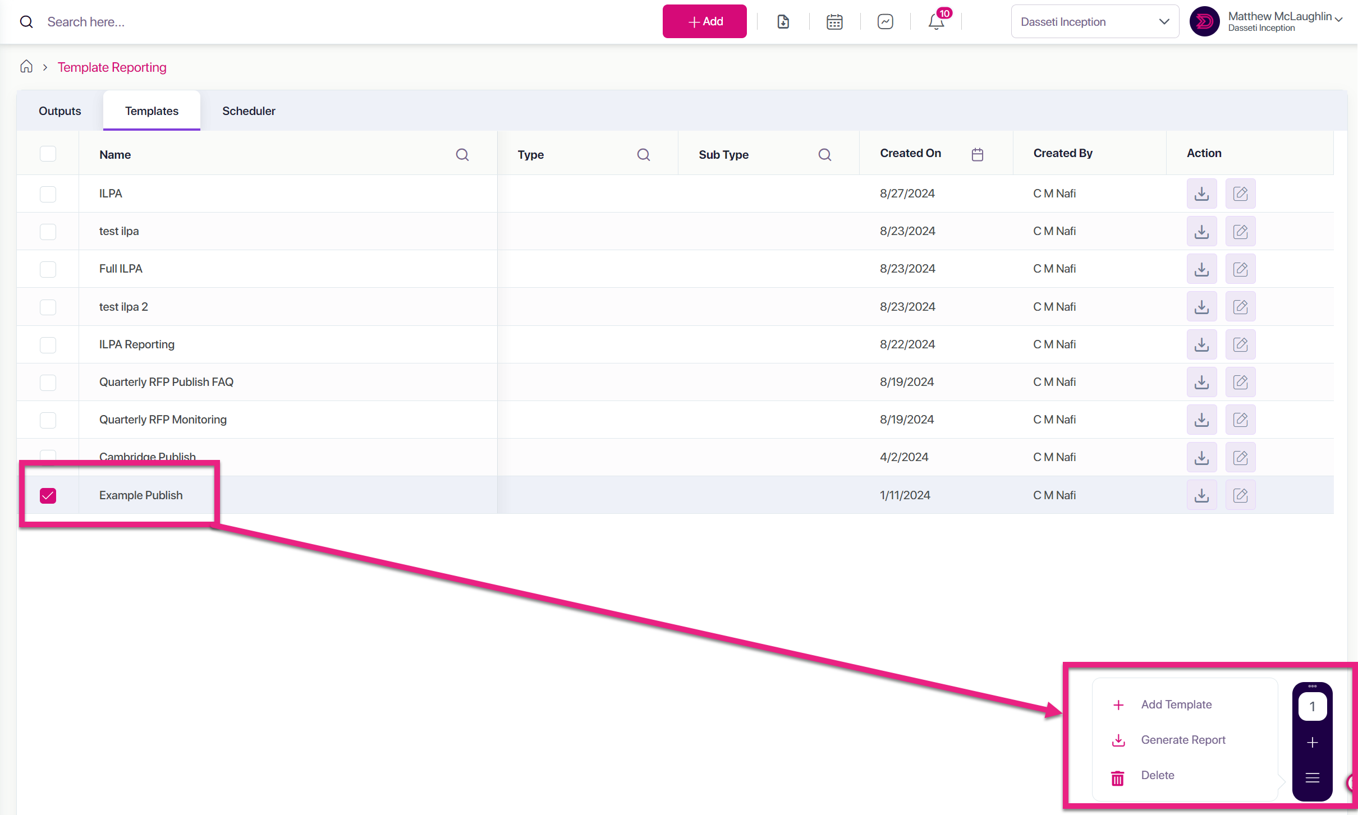Open the analytics chart icon in header
Screen dimensions: 1358x815
pos(886,22)
